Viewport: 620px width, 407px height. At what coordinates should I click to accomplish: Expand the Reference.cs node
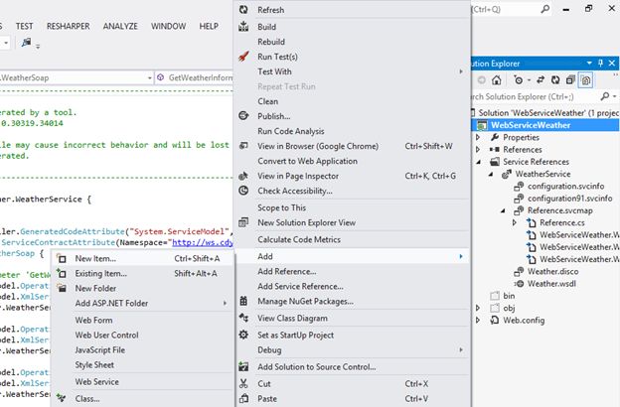coord(515,223)
